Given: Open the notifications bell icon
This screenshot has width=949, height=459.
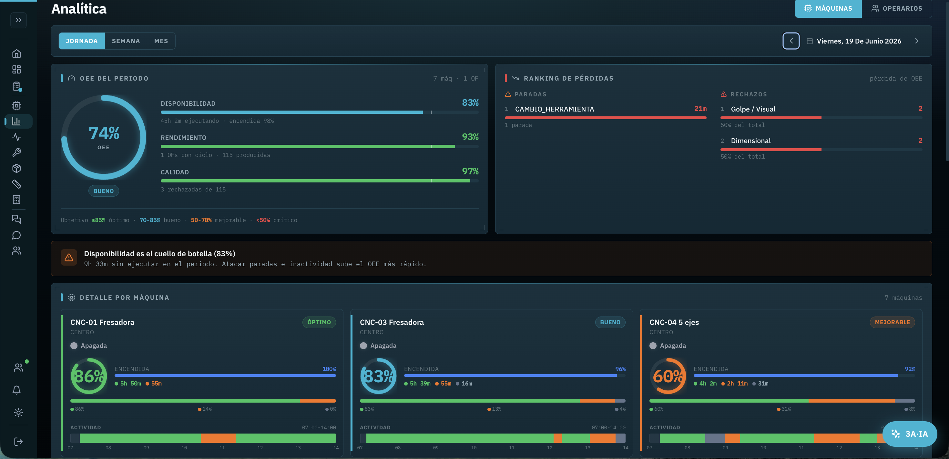Looking at the screenshot, I should 16,390.
